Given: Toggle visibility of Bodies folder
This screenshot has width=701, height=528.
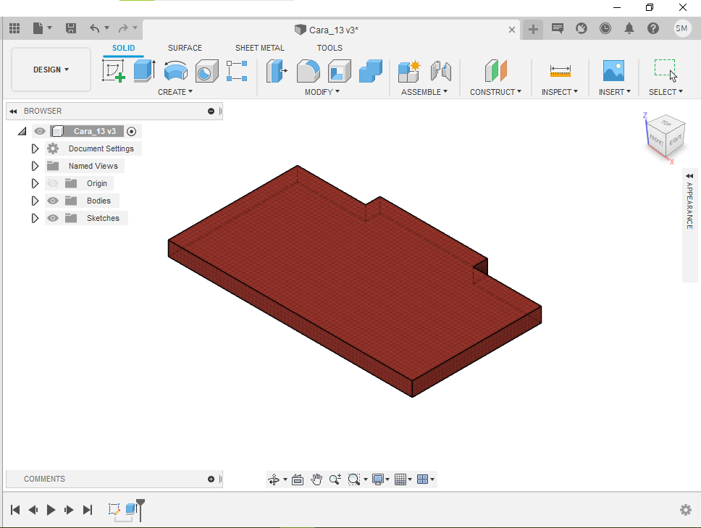Looking at the screenshot, I should click(x=53, y=201).
